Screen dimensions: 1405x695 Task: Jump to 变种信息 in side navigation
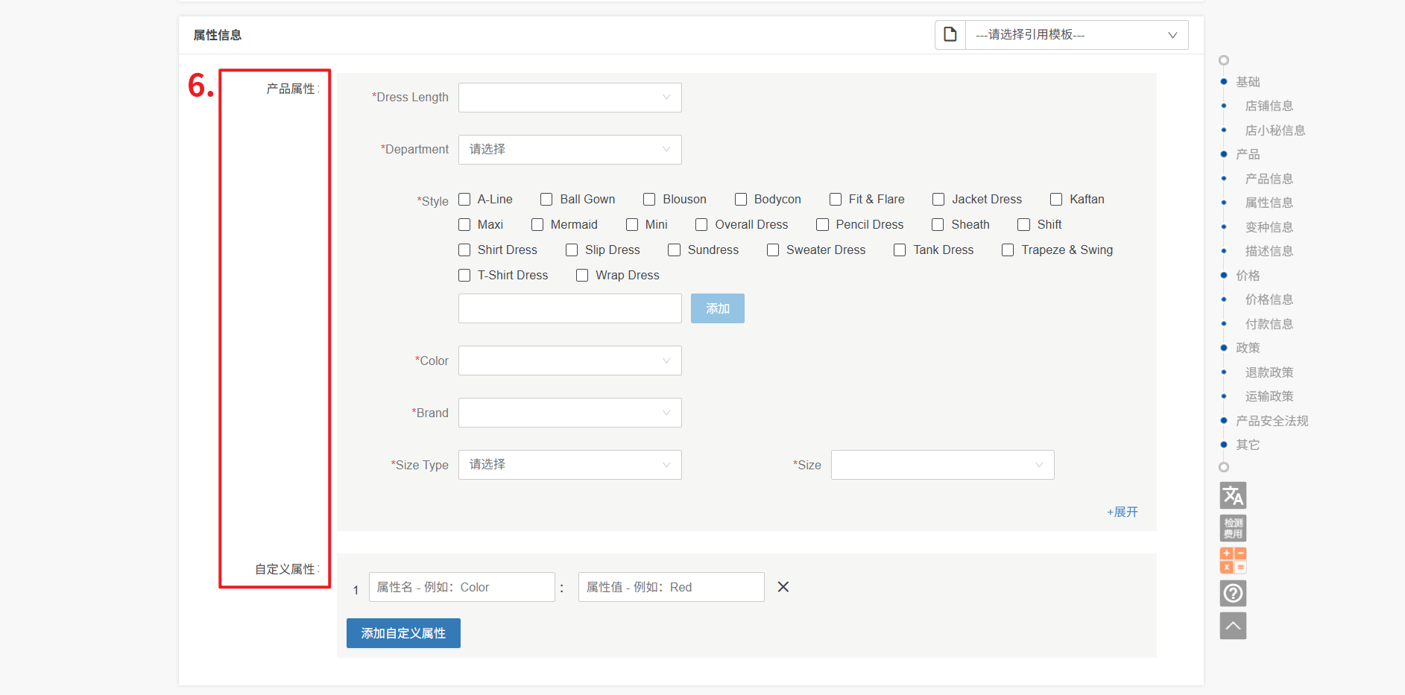(1269, 227)
